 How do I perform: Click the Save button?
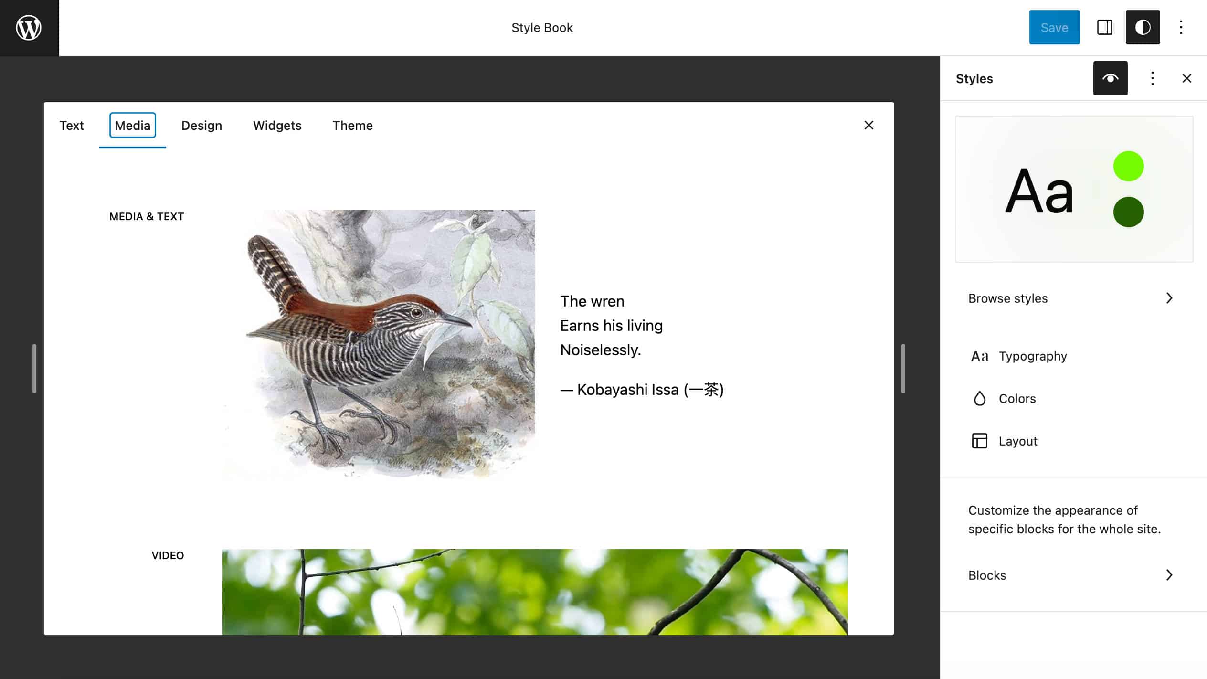click(x=1055, y=27)
